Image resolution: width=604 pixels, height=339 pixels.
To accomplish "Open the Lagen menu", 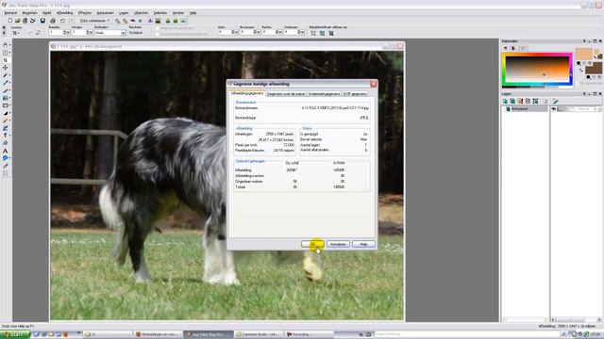I will [x=124, y=12].
